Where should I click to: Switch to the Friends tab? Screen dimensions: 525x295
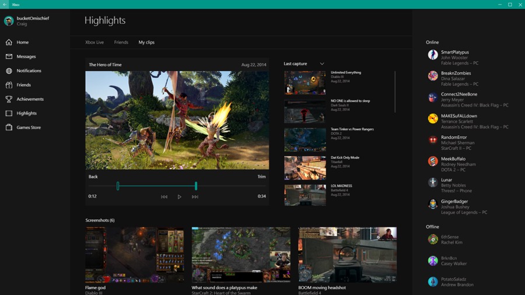coord(121,43)
